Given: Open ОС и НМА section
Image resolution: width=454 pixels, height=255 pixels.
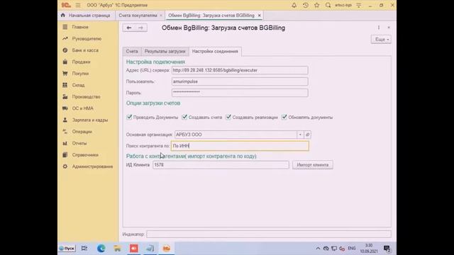Looking at the screenshot, I should (82, 108).
